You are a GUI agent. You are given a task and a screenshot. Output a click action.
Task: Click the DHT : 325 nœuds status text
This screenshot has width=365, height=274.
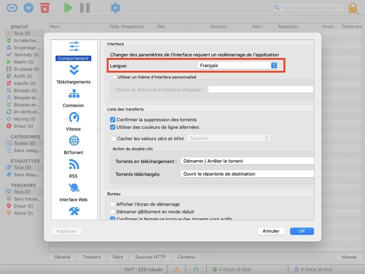click(x=144, y=269)
